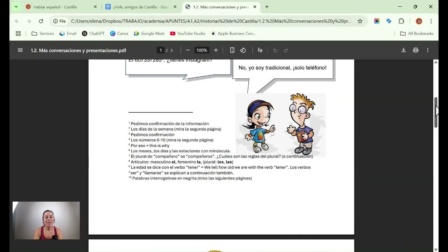Open the YouTube Studio bookmark
Screen dimensions: 448x252
(x=188, y=34)
